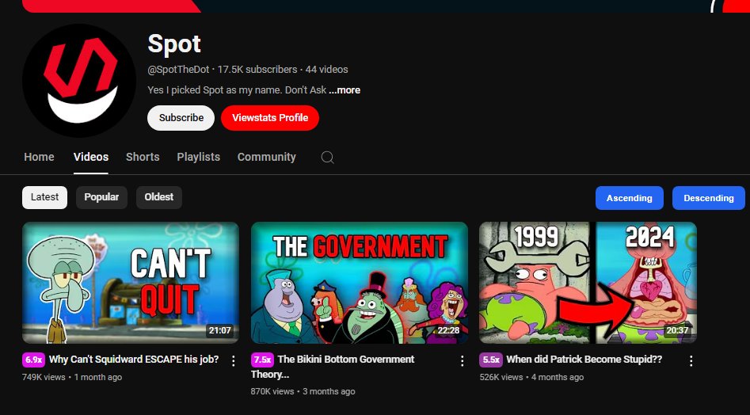Click the 7.5x outlier score badge
This screenshot has width=750, height=415.
tap(261, 360)
